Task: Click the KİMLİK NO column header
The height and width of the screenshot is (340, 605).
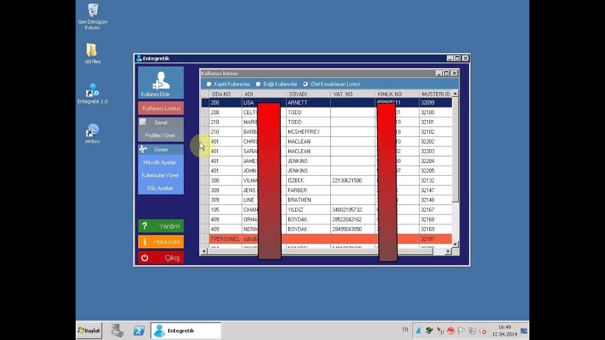Action: click(397, 94)
